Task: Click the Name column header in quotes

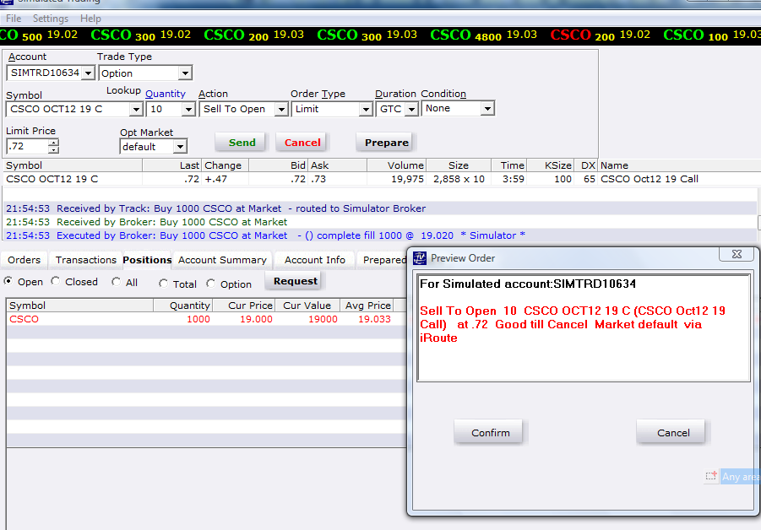Action: coord(679,165)
